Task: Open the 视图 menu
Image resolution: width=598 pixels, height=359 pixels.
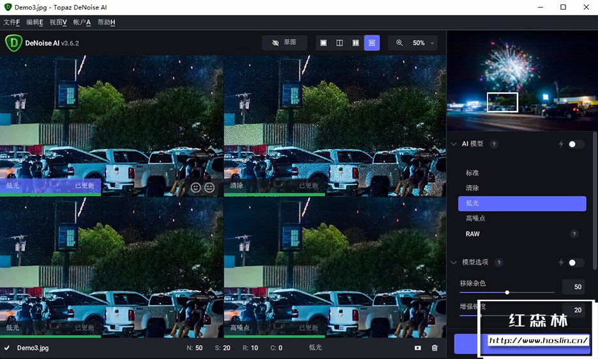Action: [58, 22]
